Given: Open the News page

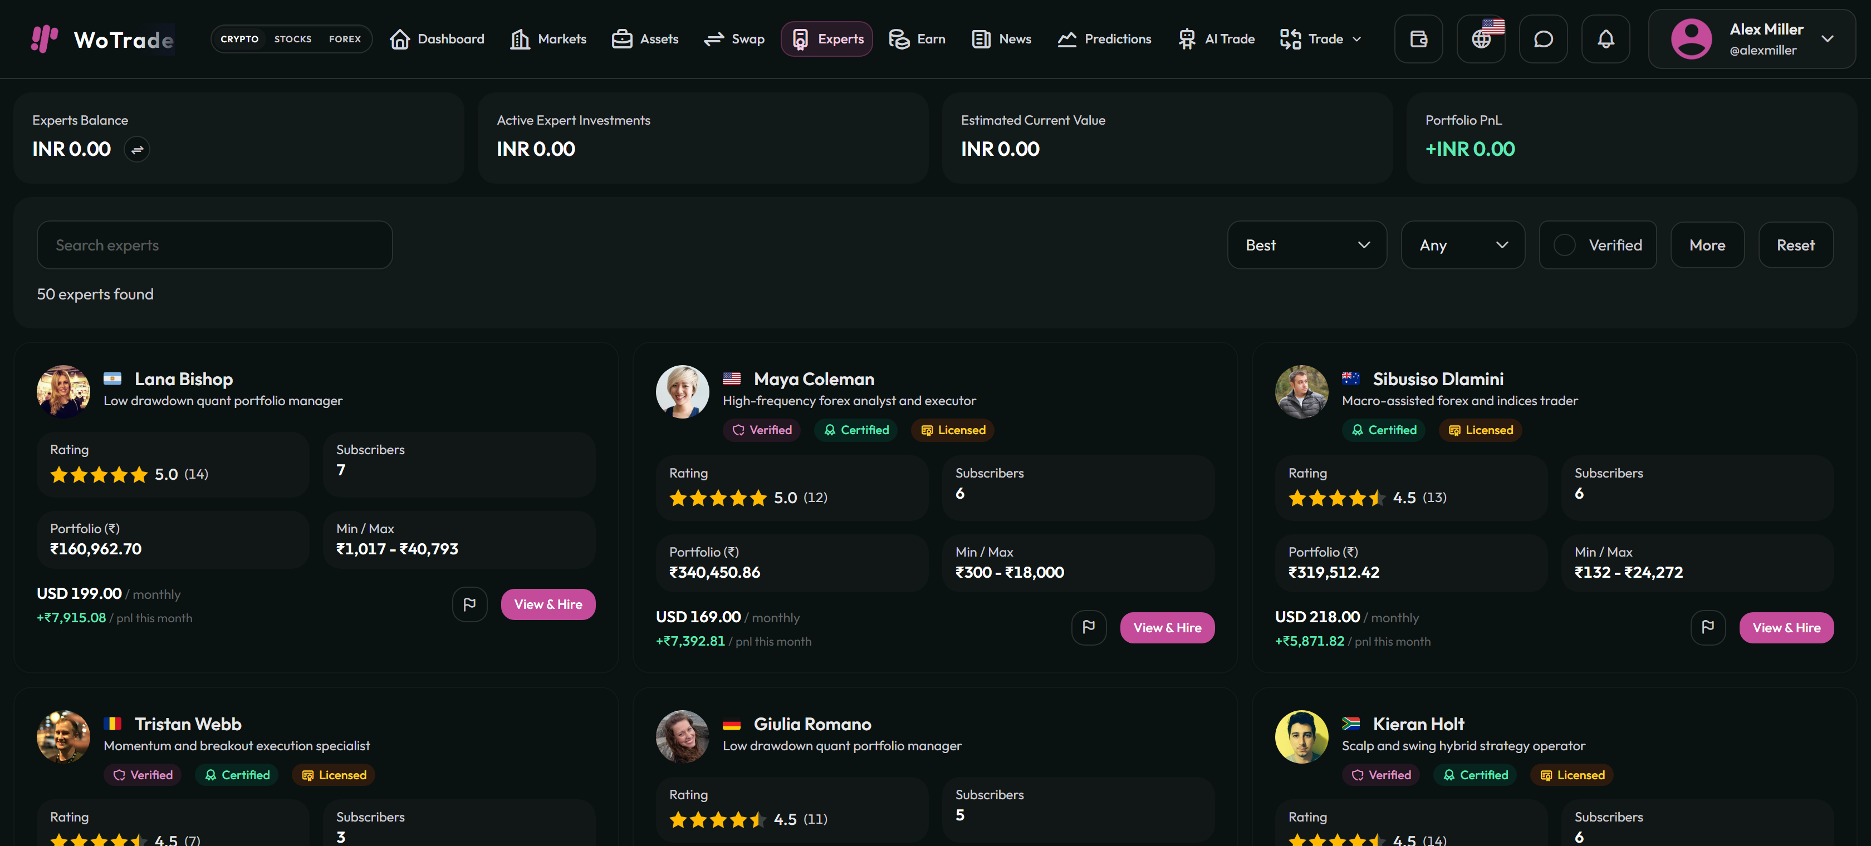Looking at the screenshot, I should coord(1002,39).
